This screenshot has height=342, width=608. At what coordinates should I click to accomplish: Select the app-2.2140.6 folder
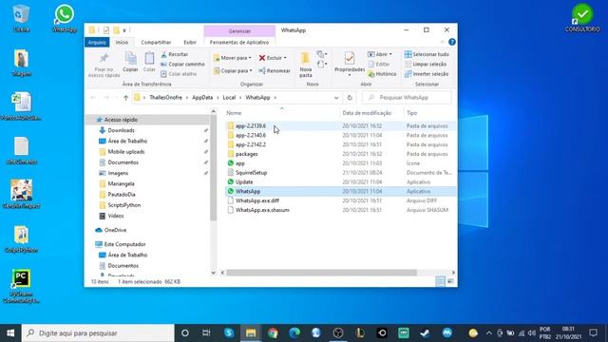pos(251,135)
